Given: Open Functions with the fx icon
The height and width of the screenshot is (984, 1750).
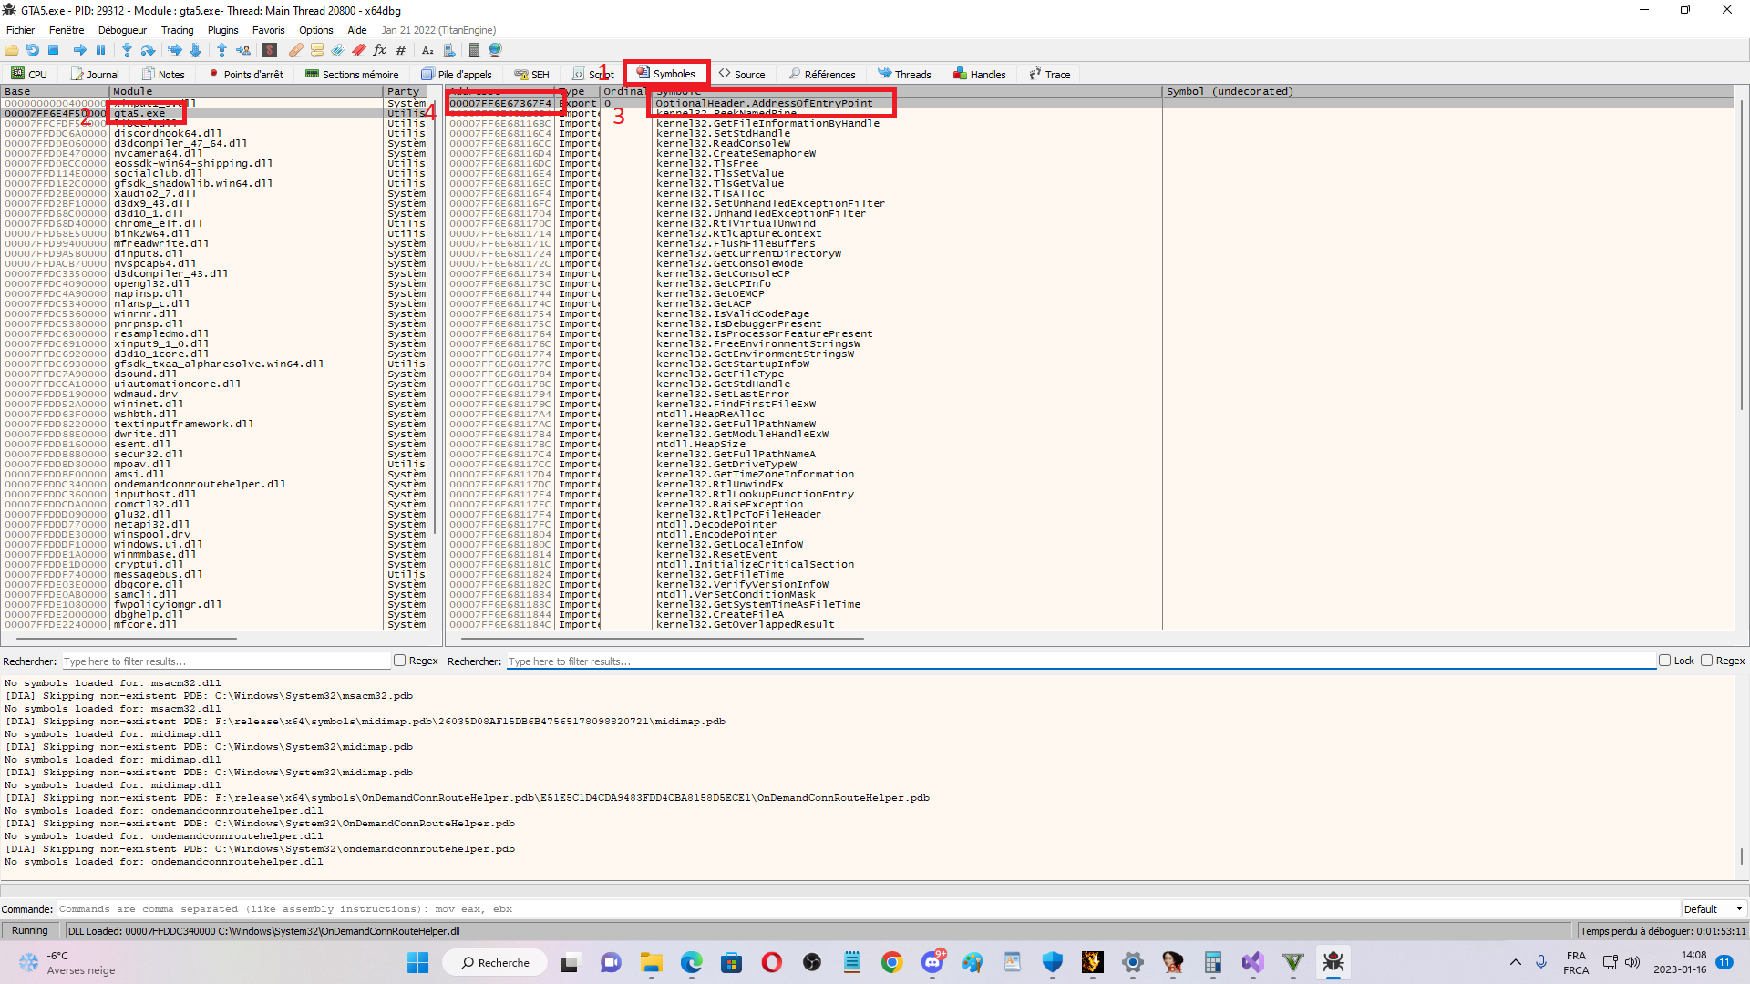Looking at the screenshot, I should 380,50.
